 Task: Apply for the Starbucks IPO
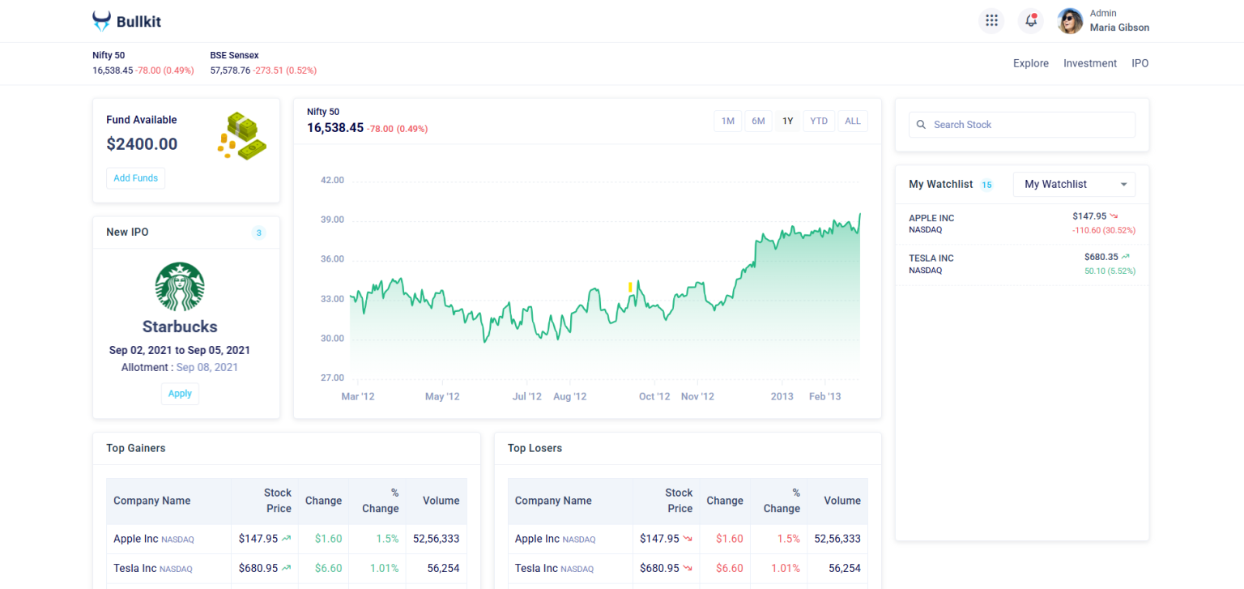coord(180,393)
